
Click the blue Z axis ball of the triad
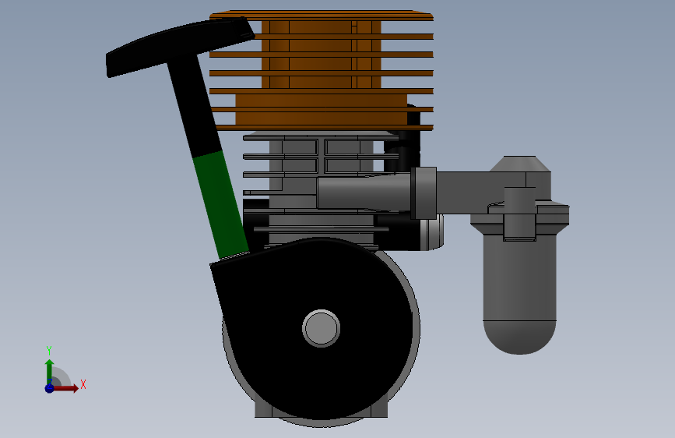click(x=50, y=388)
